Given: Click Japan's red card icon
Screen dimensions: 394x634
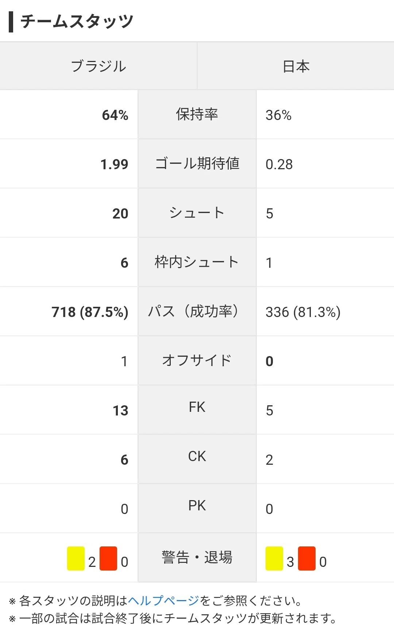Looking at the screenshot, I should click(307, 558).
